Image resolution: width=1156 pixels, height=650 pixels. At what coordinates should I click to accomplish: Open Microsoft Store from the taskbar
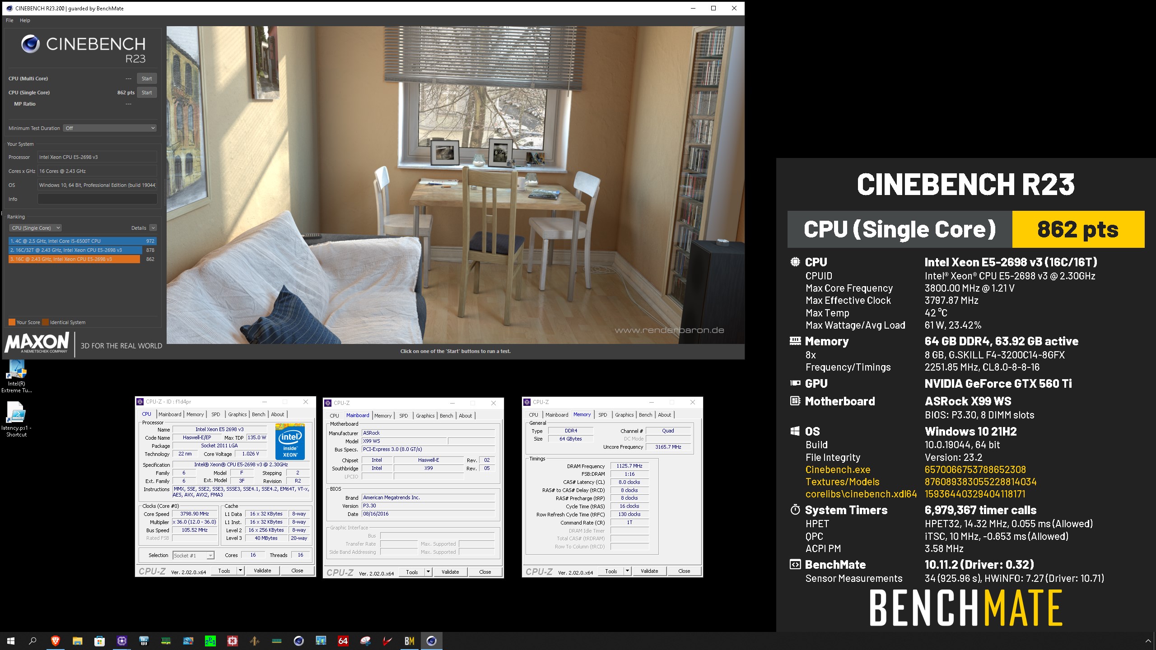coord(99,641)
